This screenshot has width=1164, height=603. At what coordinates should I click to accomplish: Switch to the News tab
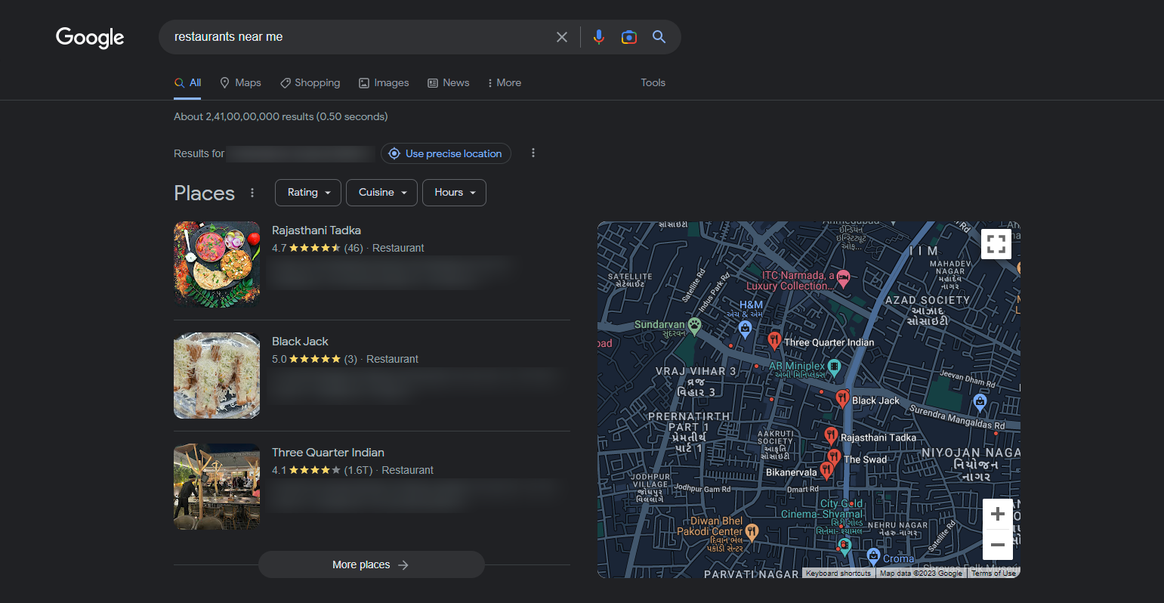[x=449, y=83]
